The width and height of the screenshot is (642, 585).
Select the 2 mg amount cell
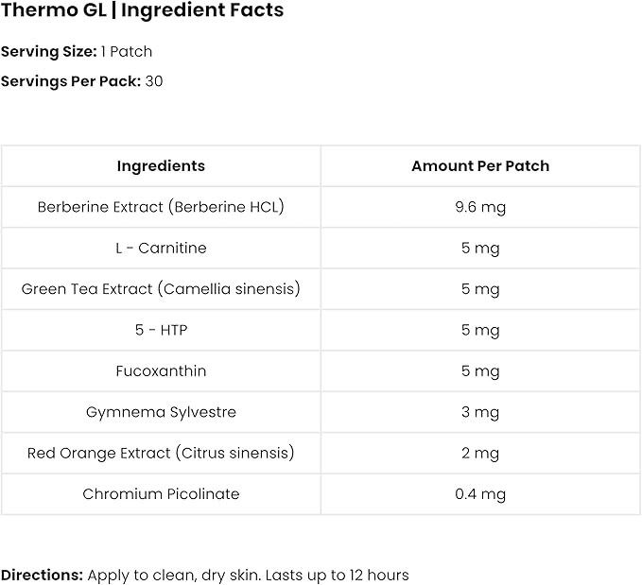point(480,453)
